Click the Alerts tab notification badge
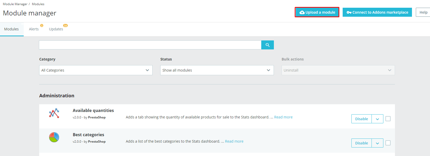 pyautogui.click(x=42, y=25)
